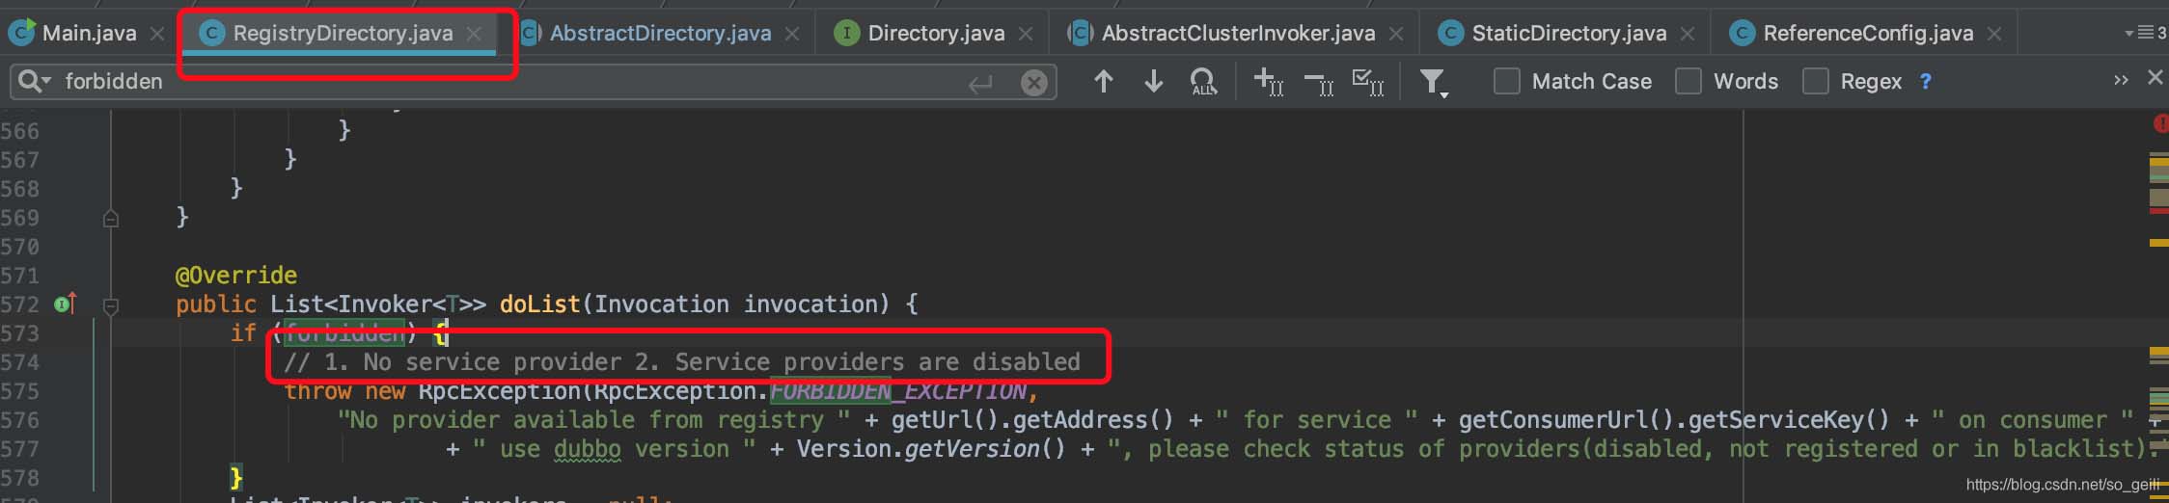Screen dimensions: 2169x503
Task: Enable the Words checkbox
Action: tap(1688, 81)
